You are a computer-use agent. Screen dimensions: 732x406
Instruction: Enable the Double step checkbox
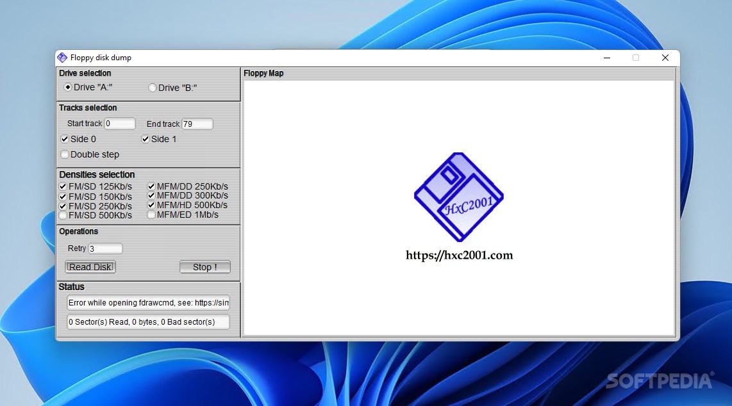tap(65, 154)
